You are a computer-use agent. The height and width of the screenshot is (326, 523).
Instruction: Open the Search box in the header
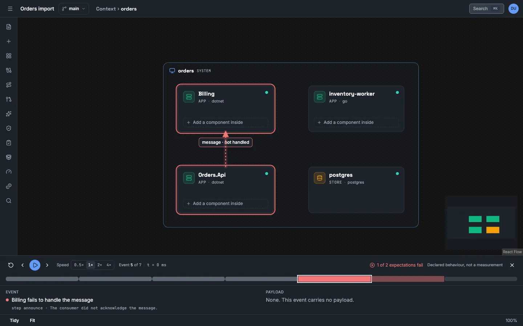pyautogui.click(x=486, y=9)
